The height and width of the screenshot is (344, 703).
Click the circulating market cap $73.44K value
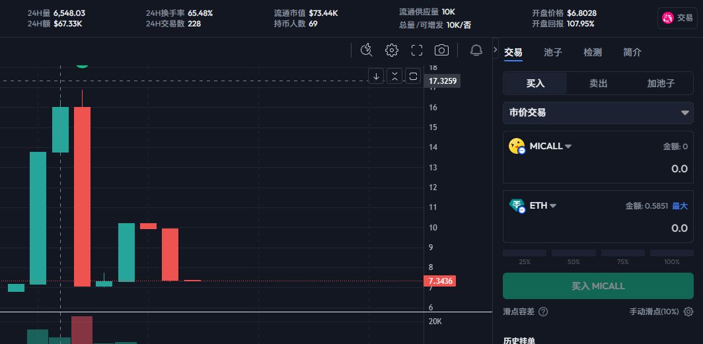323,13
